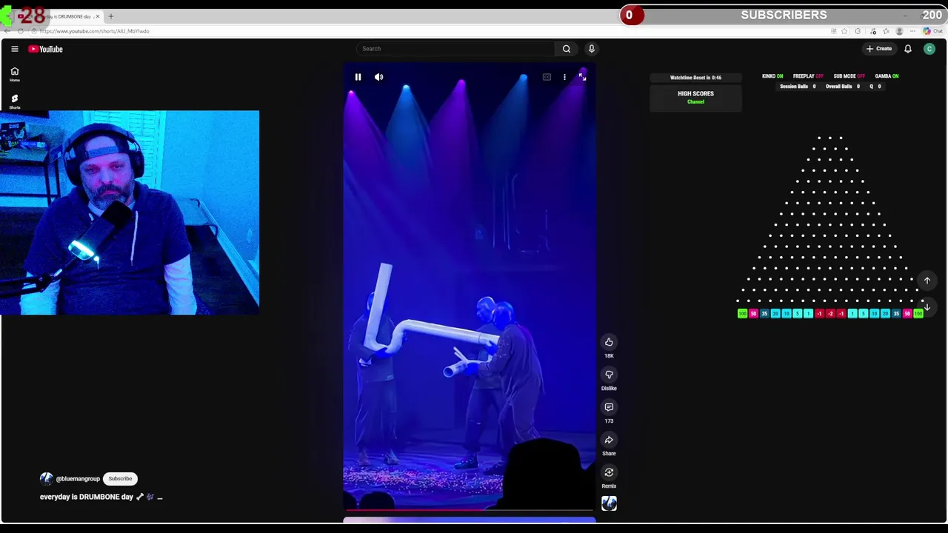Toggle closed captions on the Short
This screenshot has width=948, height=533.
click(547, 77)
